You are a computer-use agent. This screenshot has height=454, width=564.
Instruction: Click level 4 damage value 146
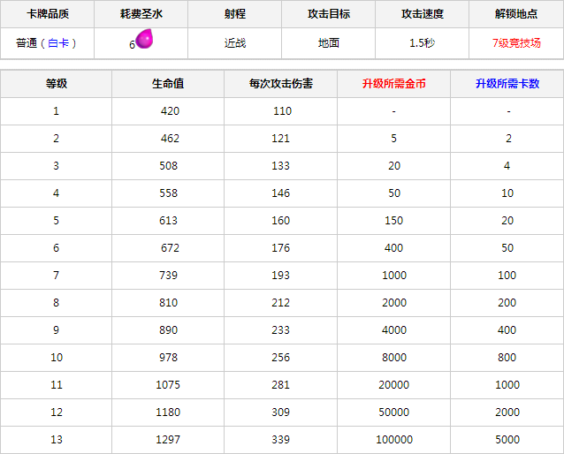280,193
